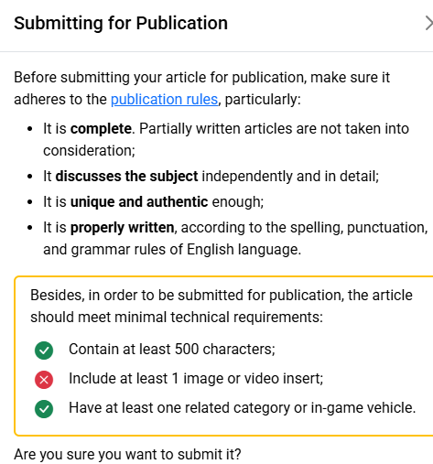Click green checkmark beside related category requirement
The height and width of the screenshot is (464, 433).
tap(44, 409)
